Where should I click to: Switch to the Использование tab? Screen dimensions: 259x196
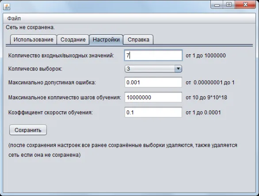pyautogui.click(x=33, y=40)
